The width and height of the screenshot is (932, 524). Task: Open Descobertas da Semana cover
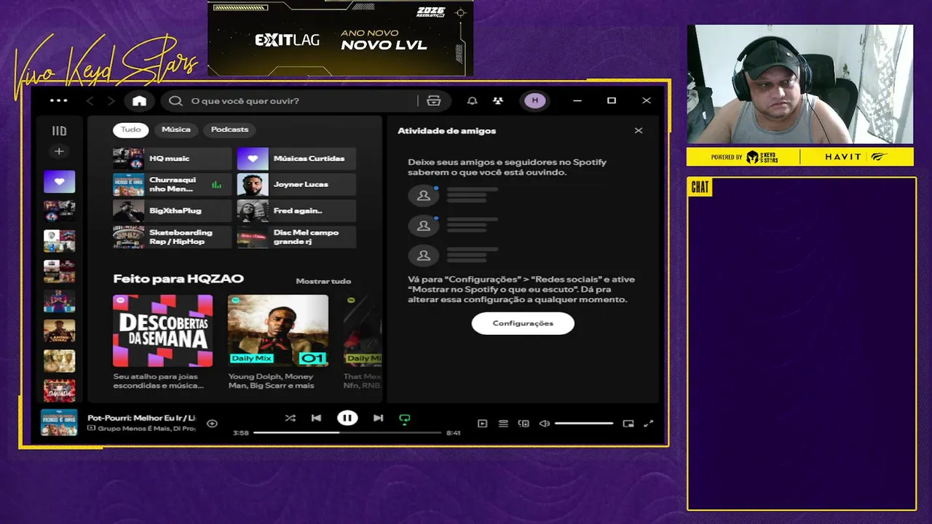(x=163, y=330)
